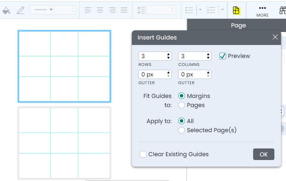
Task: Increase rows gutter with up arrow
Action: point(168,73)
